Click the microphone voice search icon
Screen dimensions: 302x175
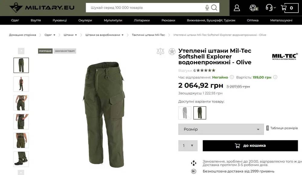click(x=207, y=8)
